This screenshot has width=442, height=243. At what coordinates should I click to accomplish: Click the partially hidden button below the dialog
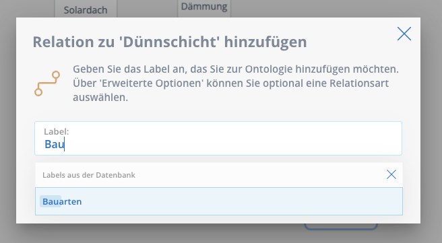click(x=341, y=227)
